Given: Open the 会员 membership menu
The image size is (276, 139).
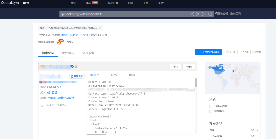Looking at the screenshot, I should click(88, 3).
